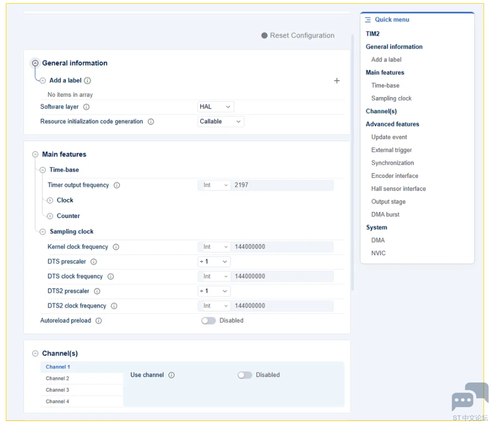This screenshot has height=426, width=493.
Task: Click info icon beside DTS prescaler
Action: (94, 262)
